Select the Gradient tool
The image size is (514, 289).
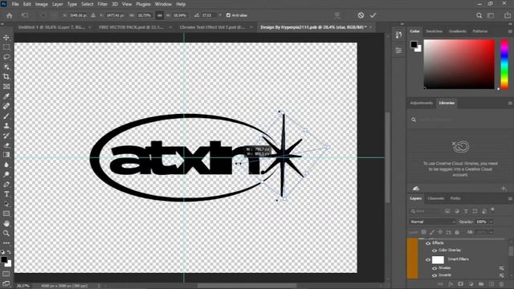coord(6,155)
